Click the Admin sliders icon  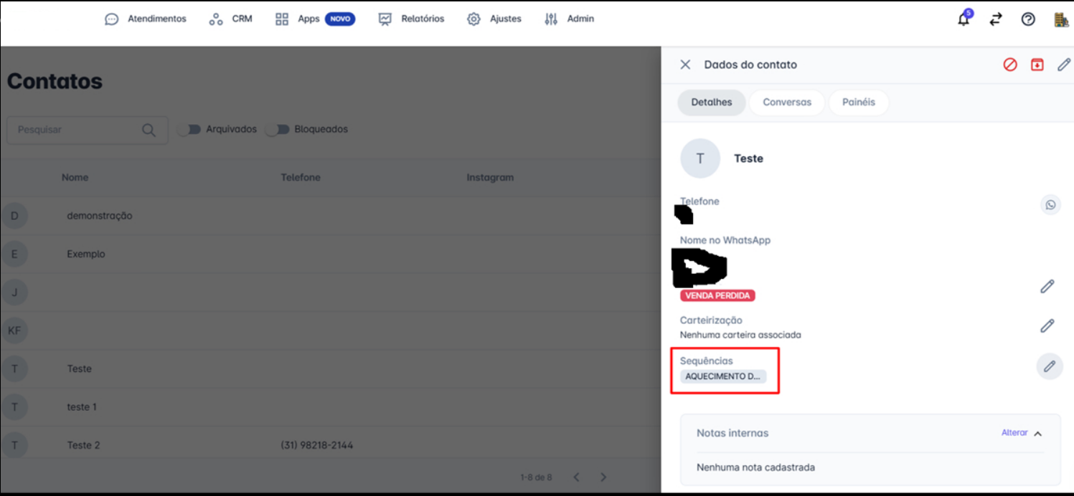click(551, 19)
